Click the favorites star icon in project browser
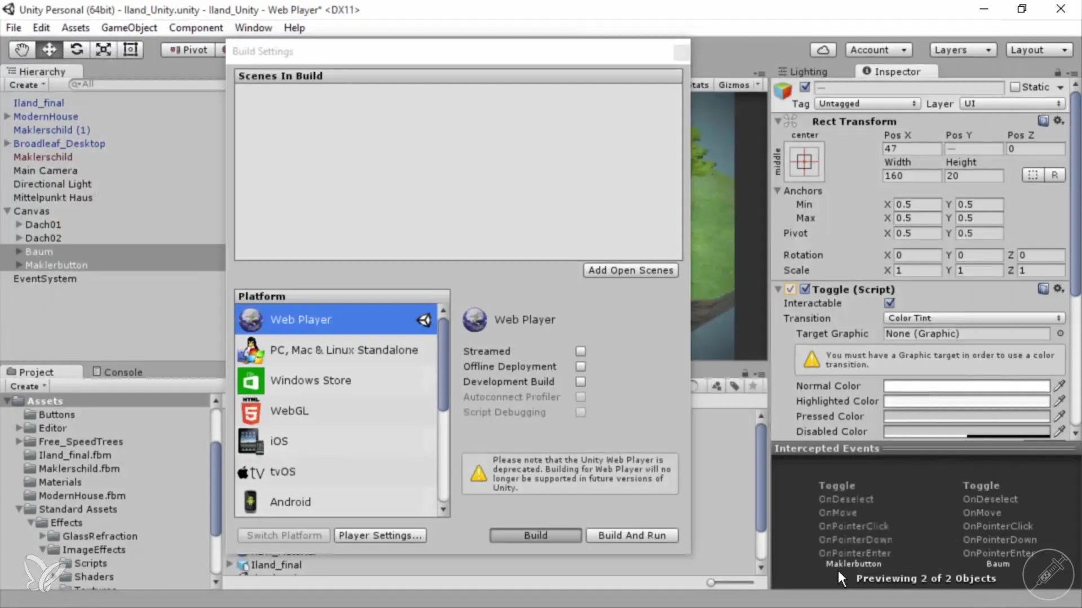Viewport: 1082px width, 608px height. [x=753, y=386]
